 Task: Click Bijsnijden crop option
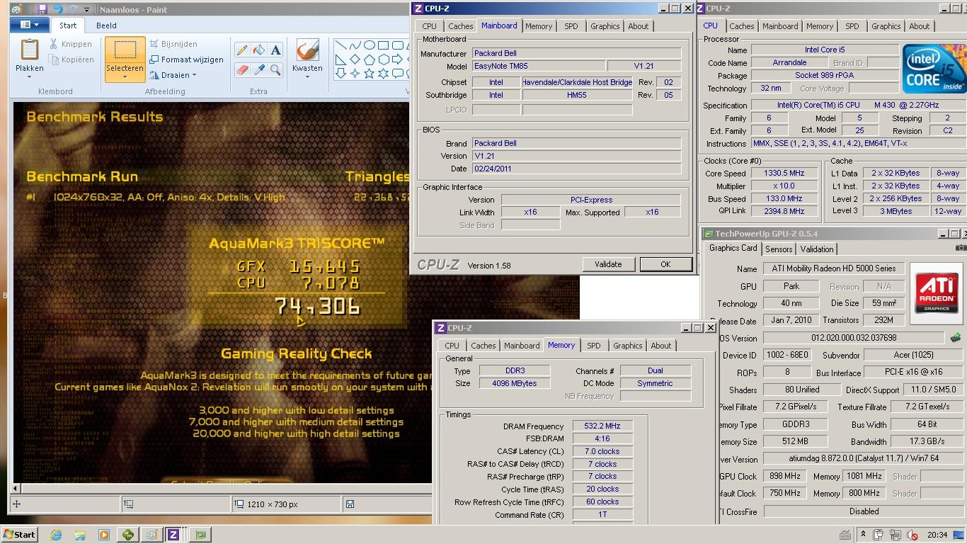[173, 44]
